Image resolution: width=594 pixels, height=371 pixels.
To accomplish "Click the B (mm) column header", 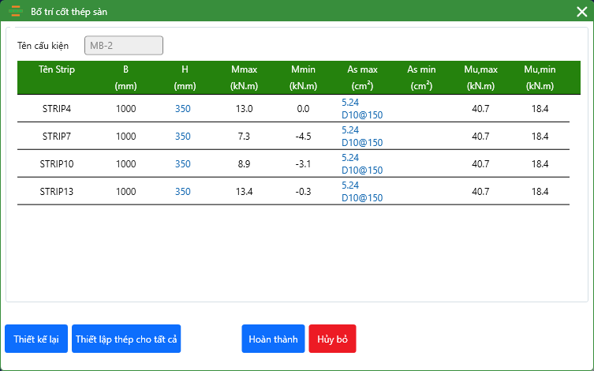I will (125, 77).
